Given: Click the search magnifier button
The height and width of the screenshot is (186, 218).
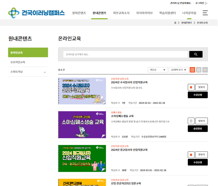Looking at the screenshot, I should [x=196, y=54].
